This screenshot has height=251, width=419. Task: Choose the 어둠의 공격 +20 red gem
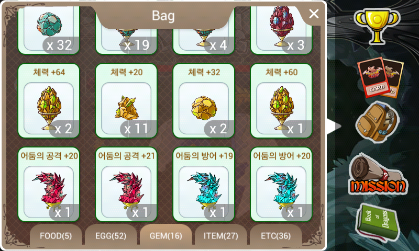click(49, 185)
